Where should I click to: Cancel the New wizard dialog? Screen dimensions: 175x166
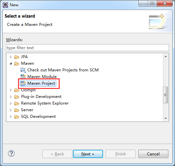tap(153, 154)
